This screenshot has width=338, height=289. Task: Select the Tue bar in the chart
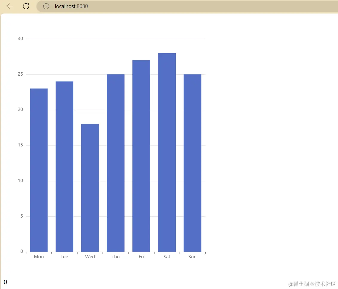point(65,166)
